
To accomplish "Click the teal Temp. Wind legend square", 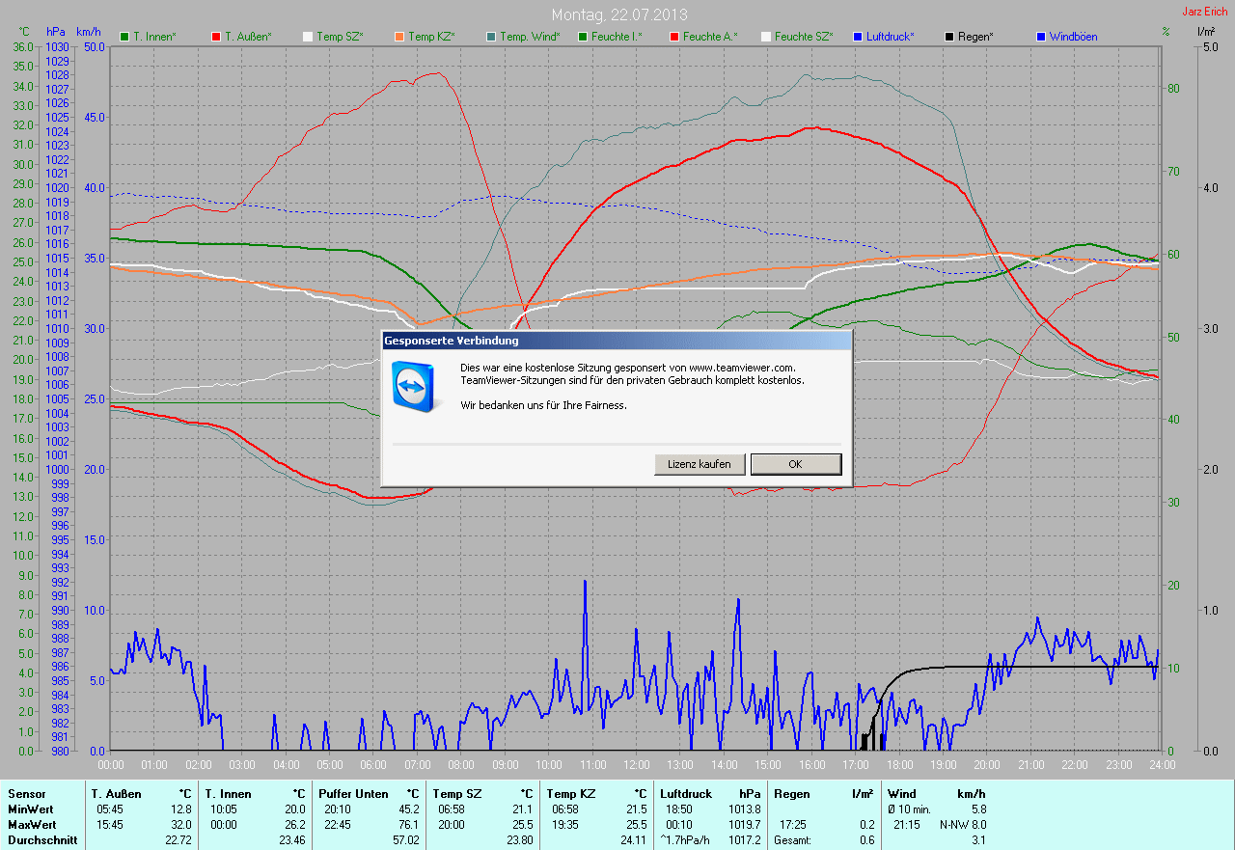I will tap(491, 37).
